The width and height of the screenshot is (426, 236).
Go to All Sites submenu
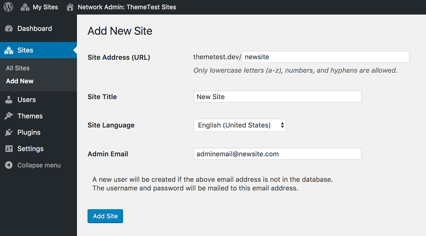(17, 68)
